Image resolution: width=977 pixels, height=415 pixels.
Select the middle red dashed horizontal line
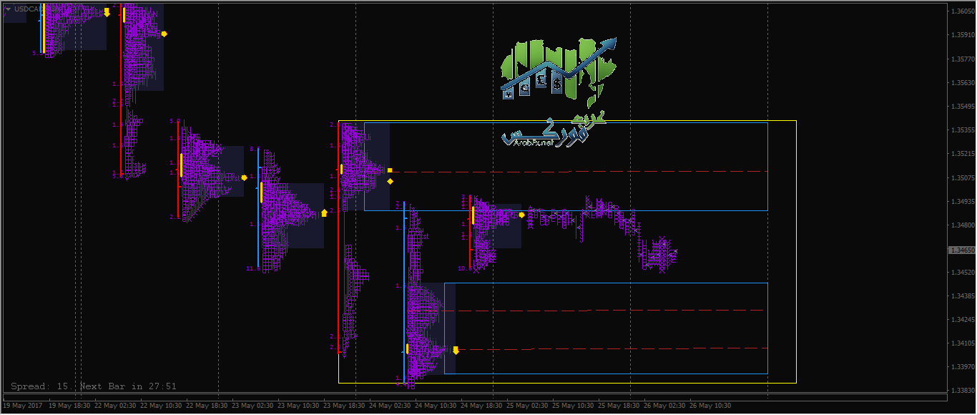click(x=606, y=311)
